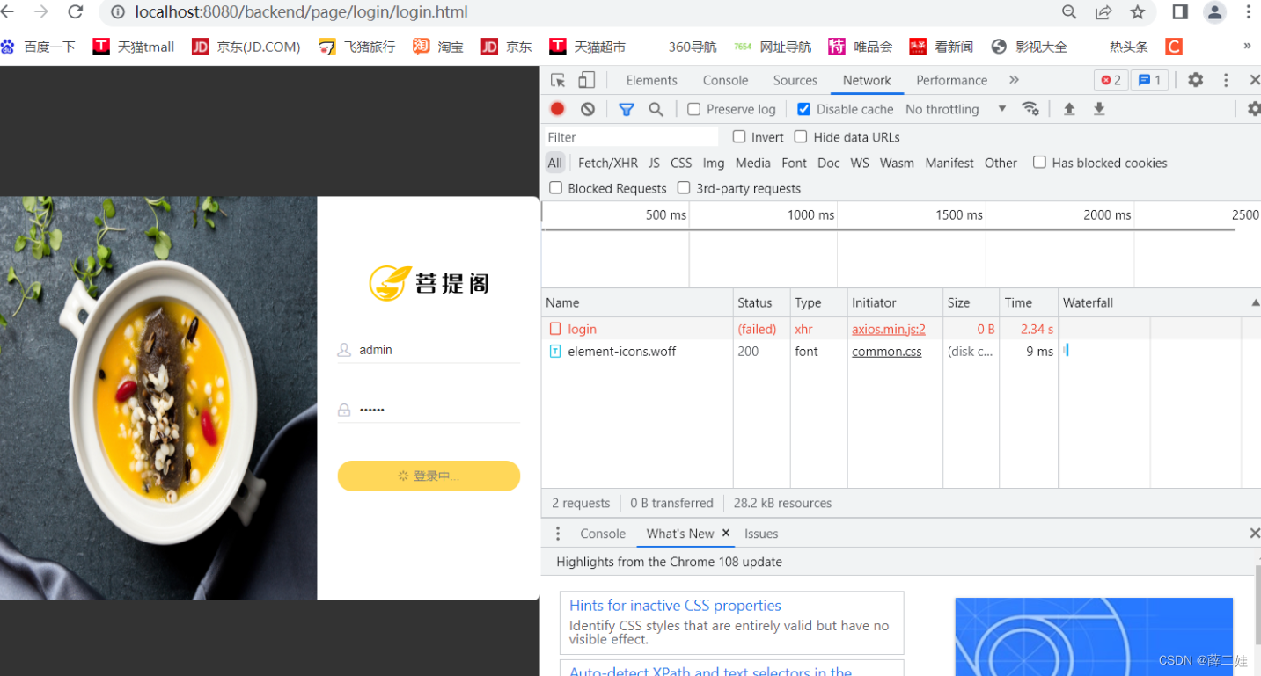
Task: Go back using browser back arrow
Action: point(8,12)
